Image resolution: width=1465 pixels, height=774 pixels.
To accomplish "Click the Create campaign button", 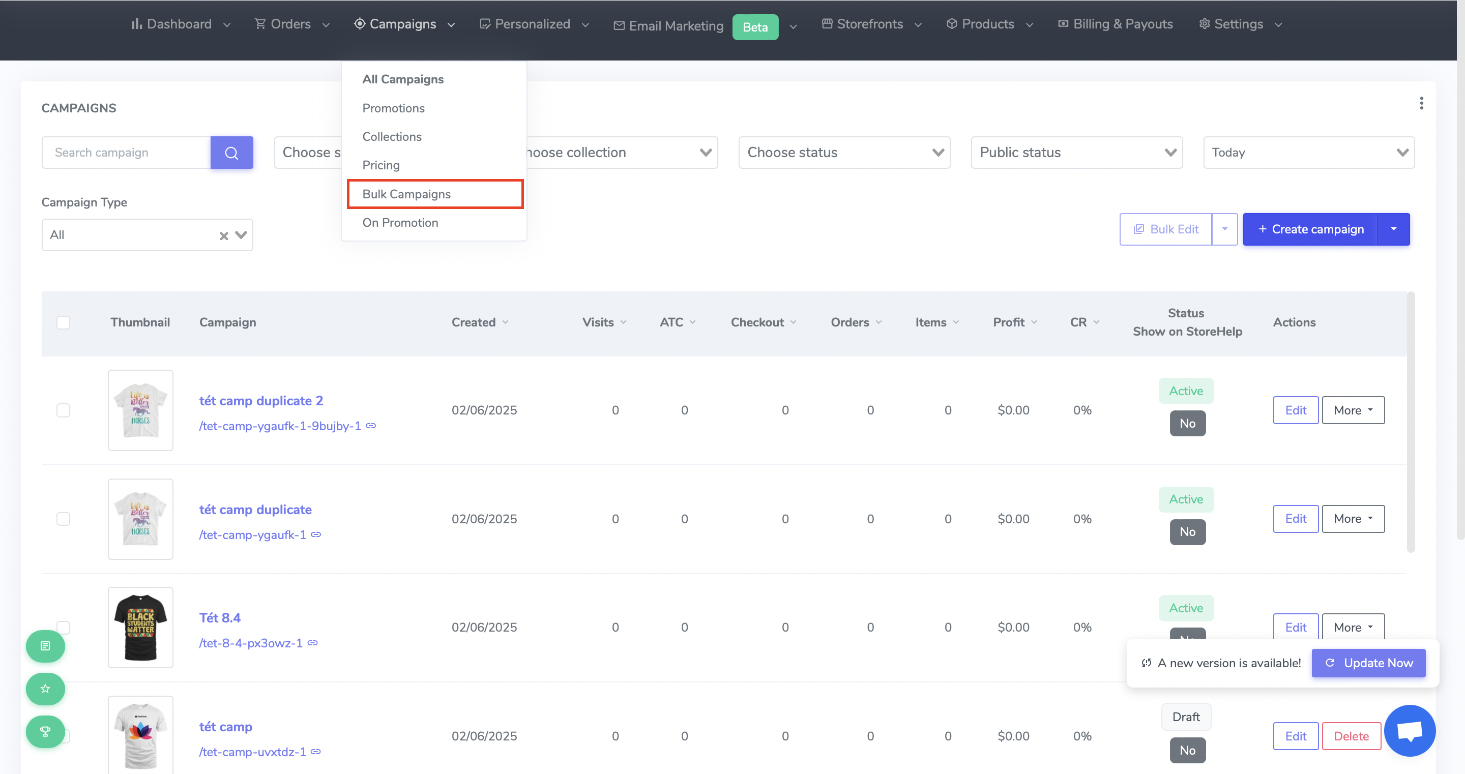I will click(1310, 229).
